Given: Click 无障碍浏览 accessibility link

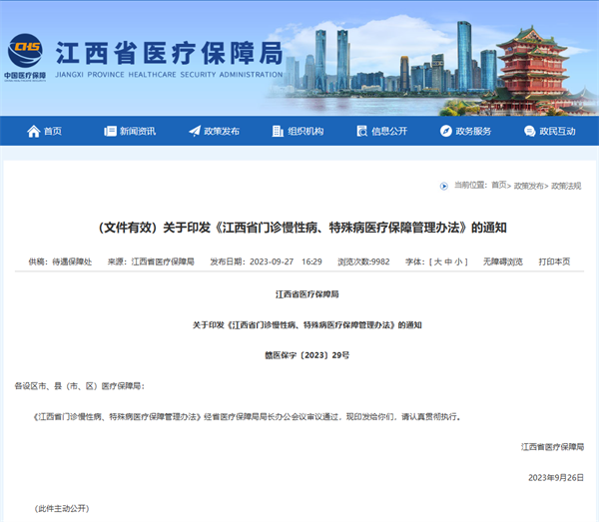Looking at the screenshot, I should tap(502, 261).
